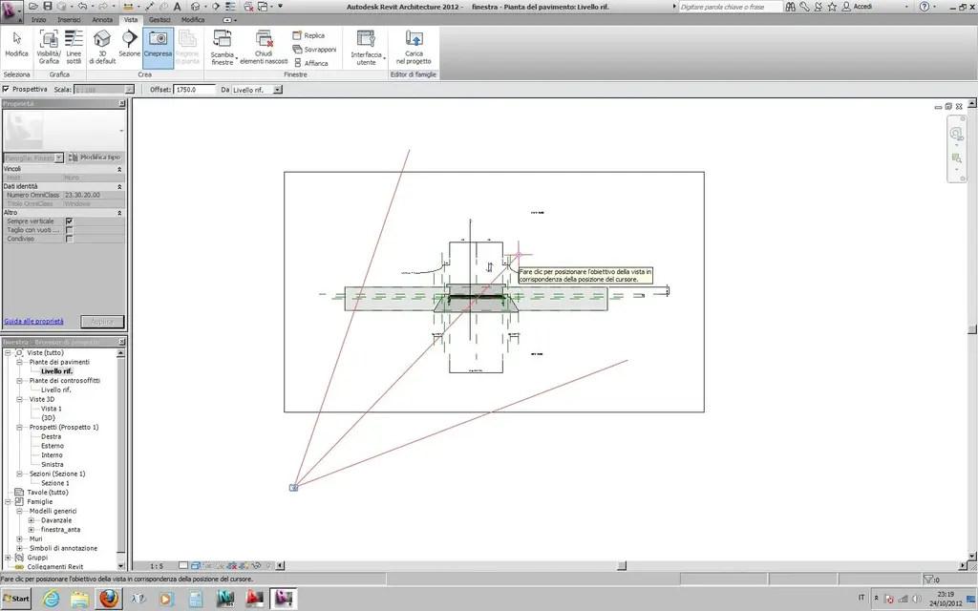978x611 pixels.
Task: Click Chiudi elementi nascosti
Action: click(x=264, y=47)
